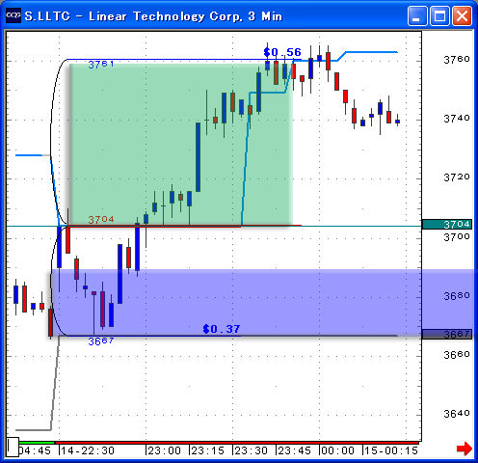Close the S.LLTC chart window
The image size is (478, 463).
pos(462,15)
